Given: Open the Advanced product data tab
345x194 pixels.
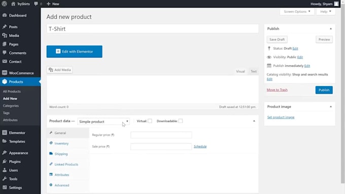Looking at the screenshot, I should click(x=68, y=185).
